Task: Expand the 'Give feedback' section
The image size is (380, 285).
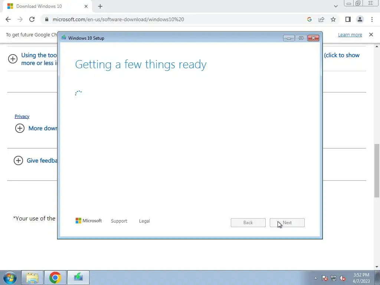Action: click(18, 160)
